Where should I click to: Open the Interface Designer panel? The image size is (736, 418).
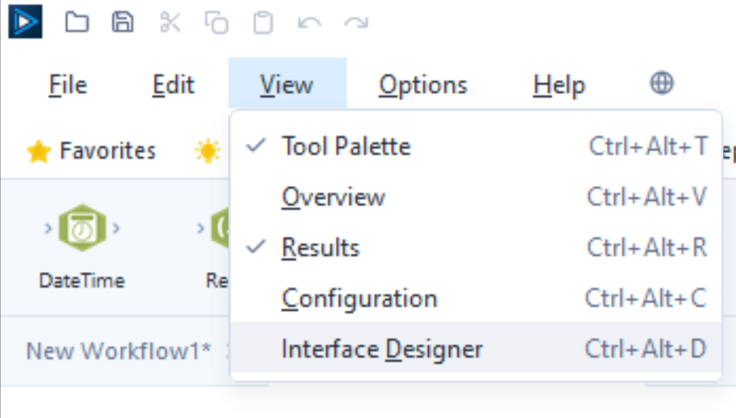point(382,349)
